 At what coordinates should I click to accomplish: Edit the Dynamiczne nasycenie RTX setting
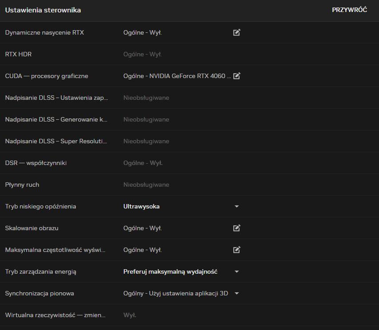pos(237,32)
